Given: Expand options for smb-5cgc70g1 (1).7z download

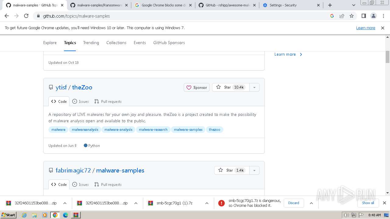Looking at the screenshot, I should click(207, 203).
